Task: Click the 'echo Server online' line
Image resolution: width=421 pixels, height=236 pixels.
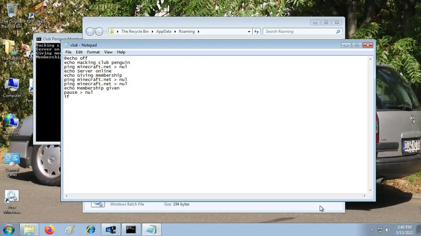Action: 88,71
